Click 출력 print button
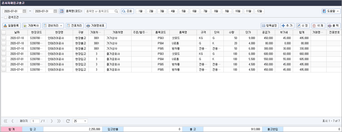The width and height of the screenshot is (342, 132). (334, 26)
